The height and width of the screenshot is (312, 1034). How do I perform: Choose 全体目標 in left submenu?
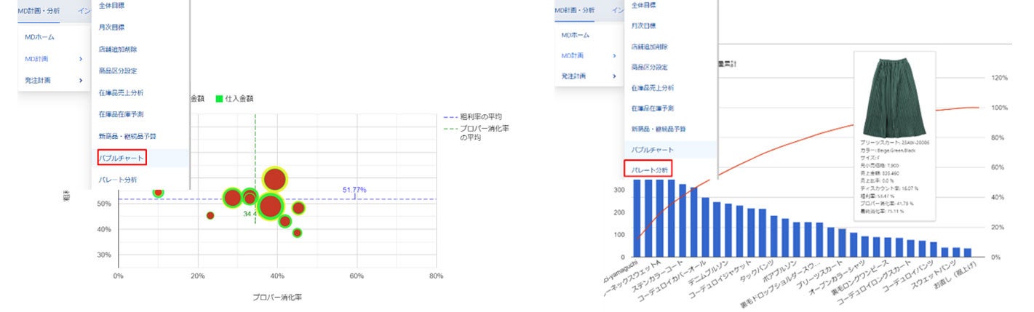pyautogui.click(x=111, y=5)
